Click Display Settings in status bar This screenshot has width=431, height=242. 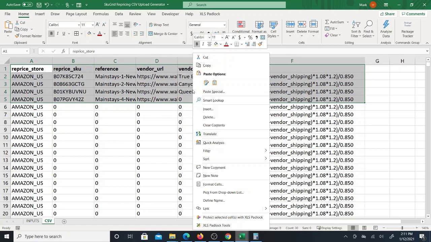pos(329,228)
